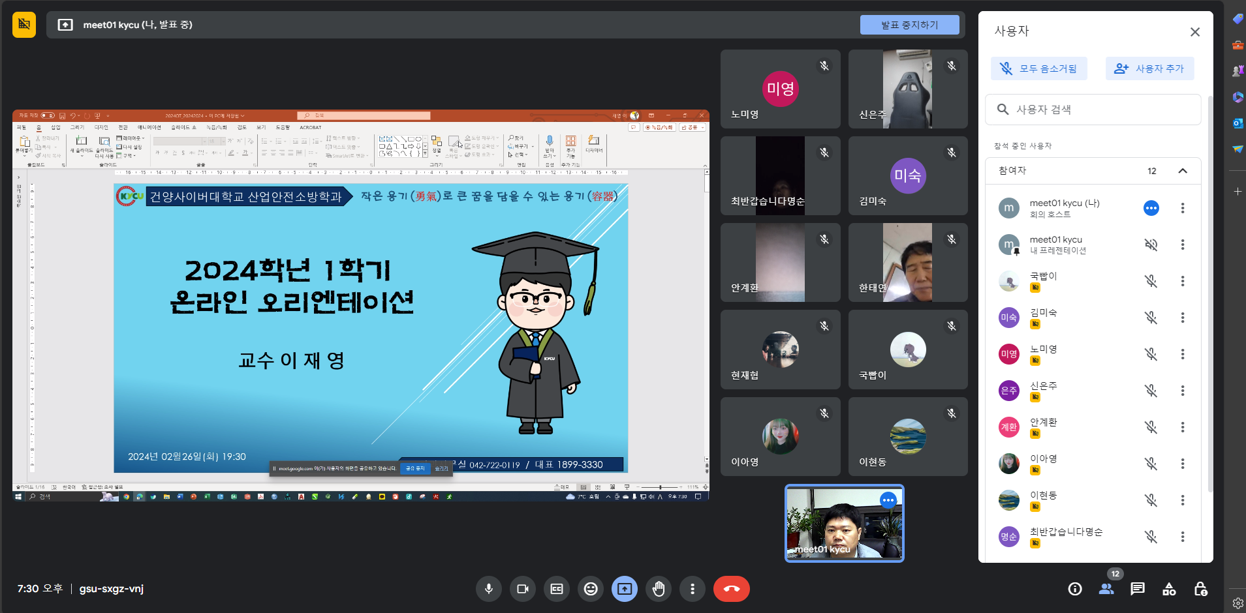This screenshot has width=1246, height=613.
Task: Select 노미영 video tile
Action: [x=780, y=89]
